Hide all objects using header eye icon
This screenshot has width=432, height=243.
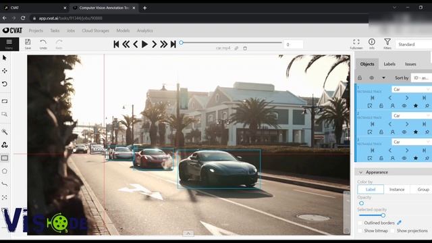click(x=372, y=78)
